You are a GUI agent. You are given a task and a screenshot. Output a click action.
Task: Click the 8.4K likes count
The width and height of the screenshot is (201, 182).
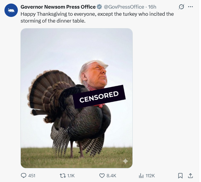[x=111, y=176]
